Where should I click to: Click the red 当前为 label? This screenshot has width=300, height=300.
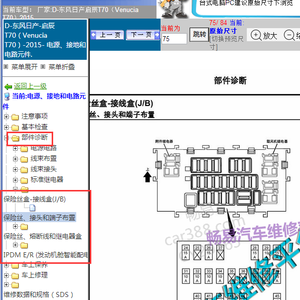coord(171,28)
